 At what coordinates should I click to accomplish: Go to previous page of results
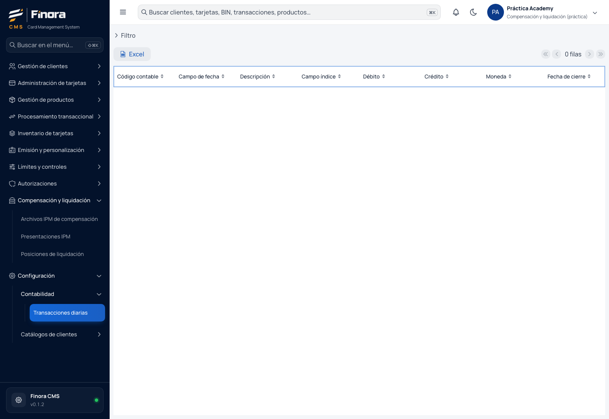click(556, 54)
